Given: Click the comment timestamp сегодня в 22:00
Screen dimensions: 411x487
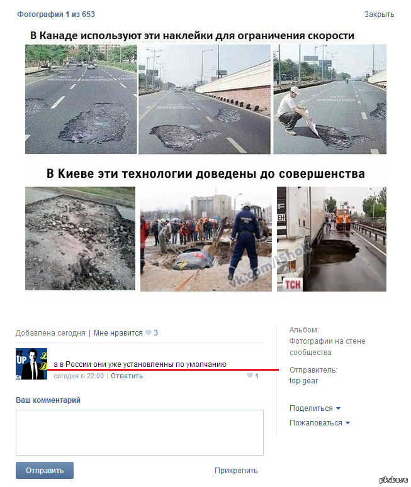Looking at the screenshot, I should click(79, 376).
